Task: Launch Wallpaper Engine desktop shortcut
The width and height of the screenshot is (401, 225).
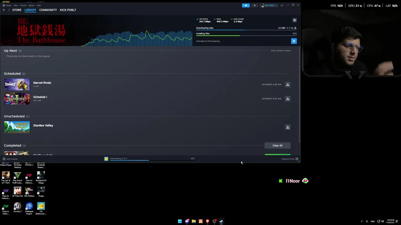Action: pos(29,208)
